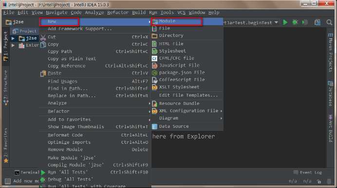Expand the External Libraries tree node
Screen dimensions: 337x188
point(13,46)
